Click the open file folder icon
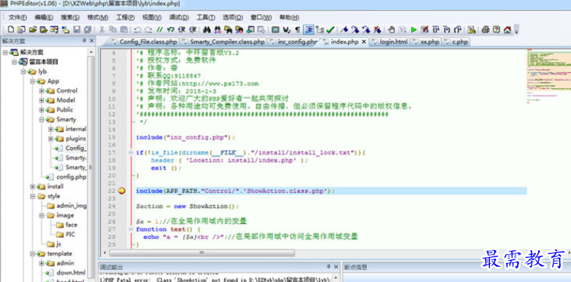Image resolution: width=571 pixels, height=282 pixels. pos(33,29)
